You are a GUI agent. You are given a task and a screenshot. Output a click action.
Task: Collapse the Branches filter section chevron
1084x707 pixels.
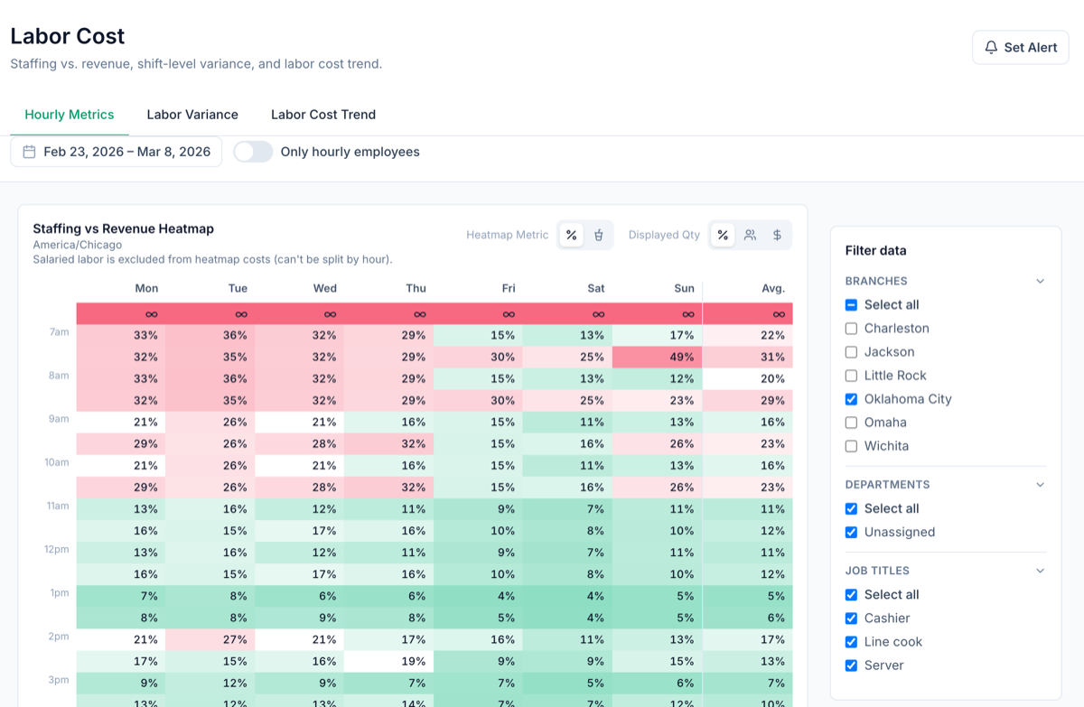(1040, 281)
